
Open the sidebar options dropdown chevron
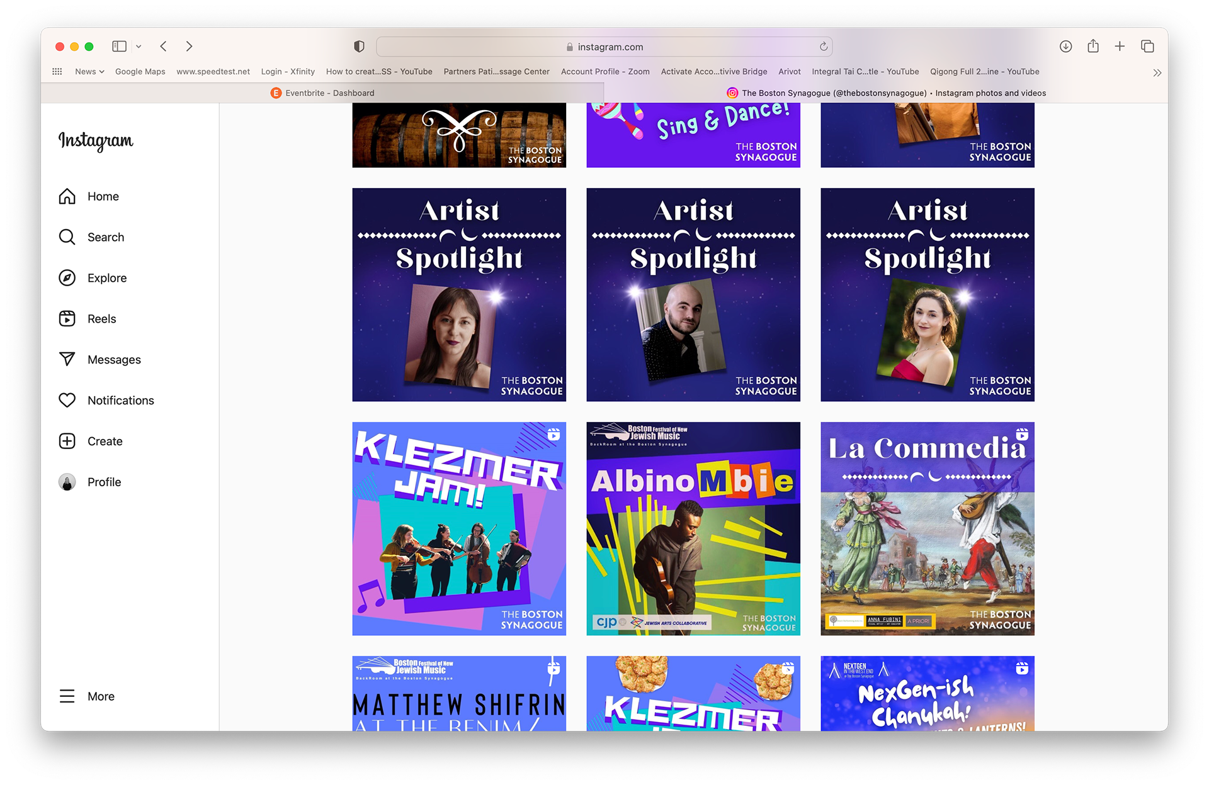click(139, 47)
